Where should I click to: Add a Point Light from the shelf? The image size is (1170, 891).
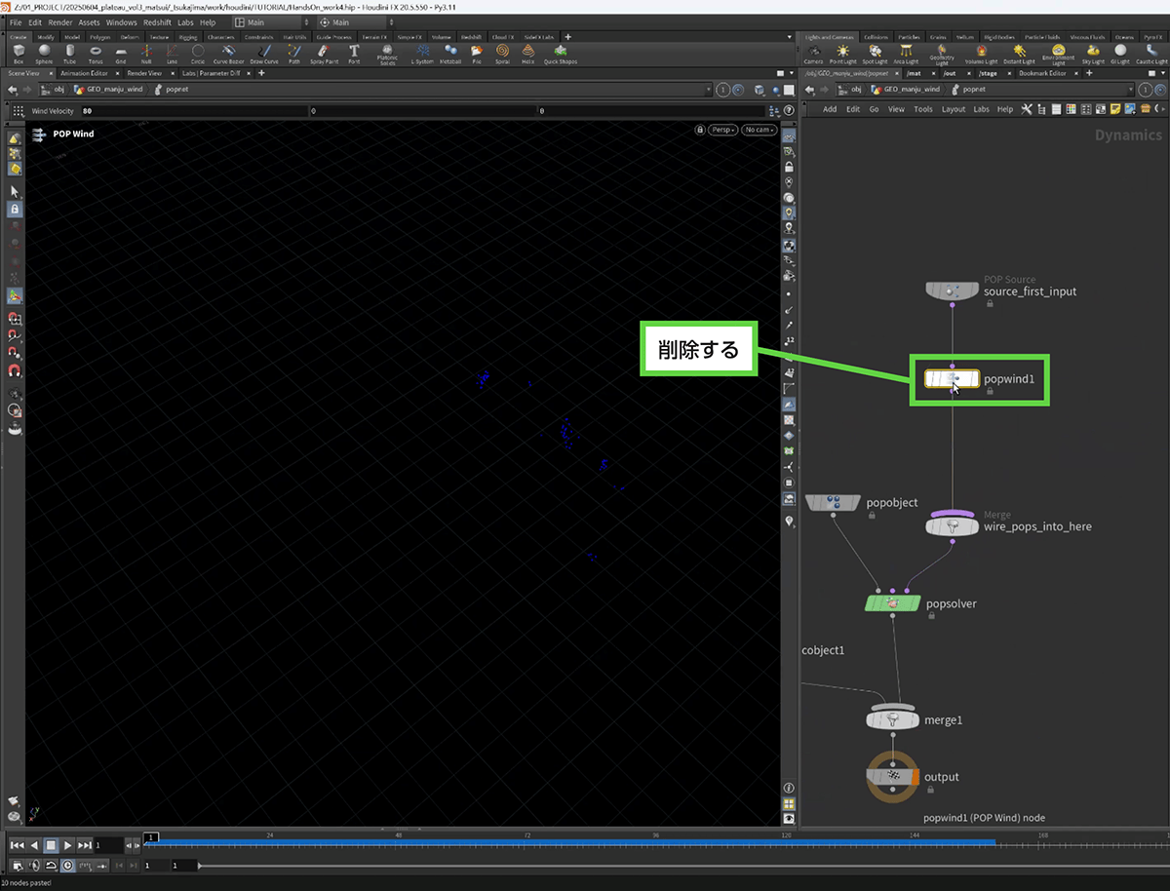(842, 52)
